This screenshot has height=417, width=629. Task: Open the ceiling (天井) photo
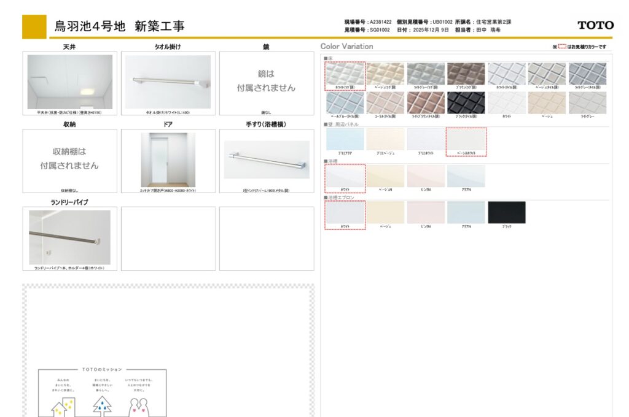coord(70,82)
